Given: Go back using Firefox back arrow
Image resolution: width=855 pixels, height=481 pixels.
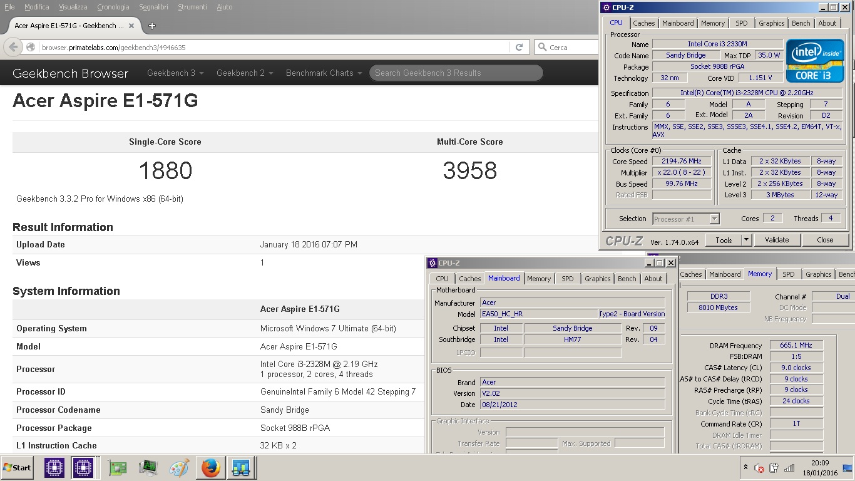Looking at the screenshot, I should [x=13, y=47].
